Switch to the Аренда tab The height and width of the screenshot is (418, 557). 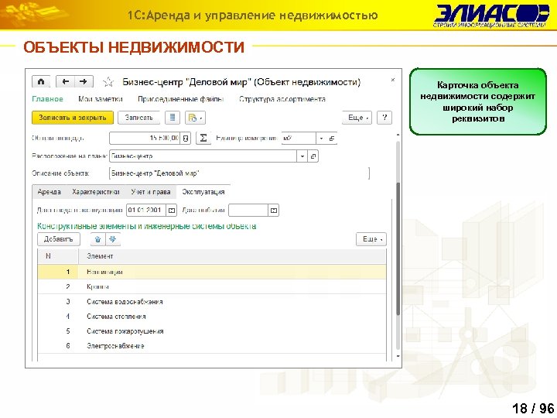pyautogui.click(x=49, y=192)
